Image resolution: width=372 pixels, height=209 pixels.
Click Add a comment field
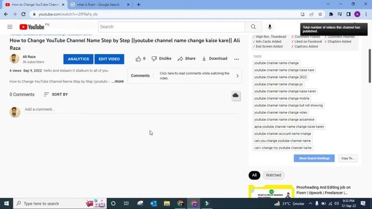tap(132, 109)
